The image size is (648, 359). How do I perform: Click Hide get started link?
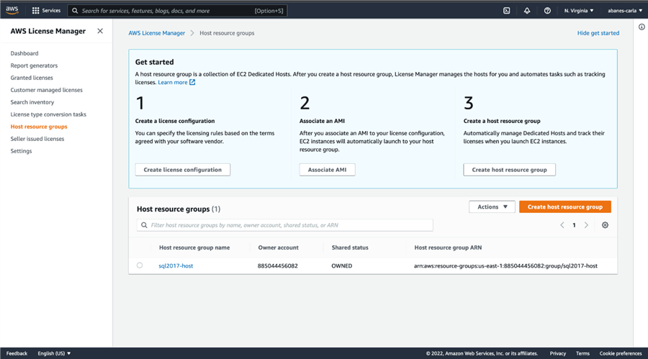(x=598, y=33)
